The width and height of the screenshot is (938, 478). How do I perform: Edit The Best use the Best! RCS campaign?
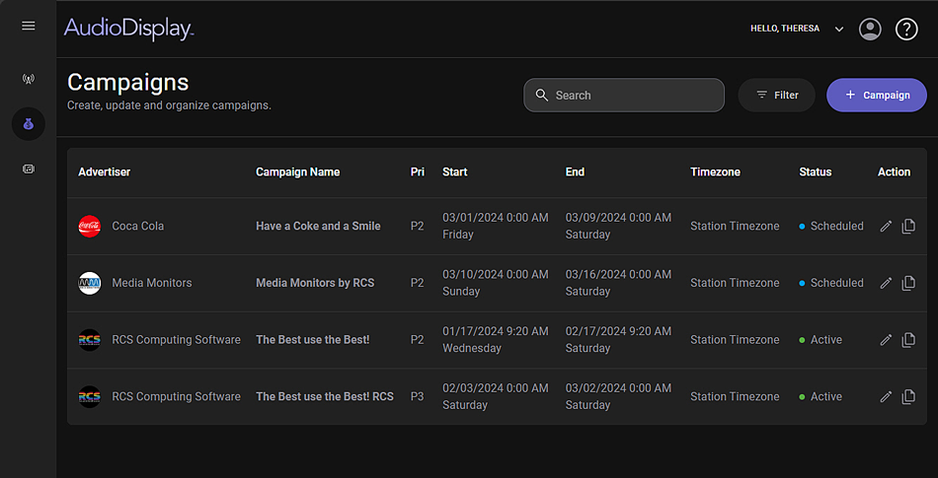tap(886, 396)
